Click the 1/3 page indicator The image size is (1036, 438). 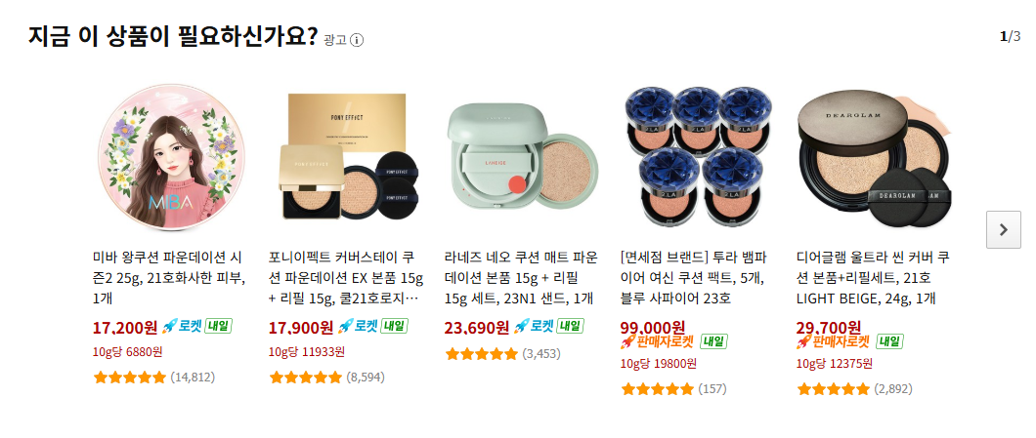tap(1011, 36)
